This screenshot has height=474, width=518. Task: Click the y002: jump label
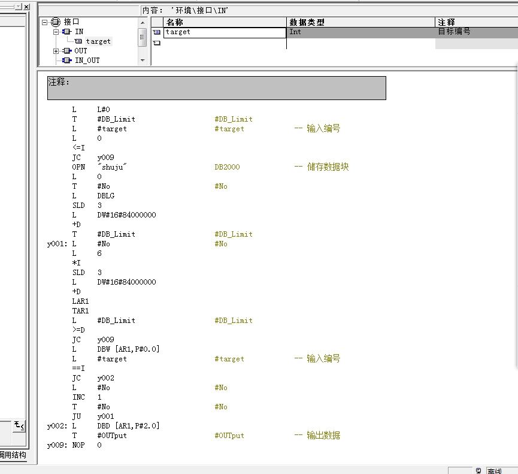coord(57,426)
